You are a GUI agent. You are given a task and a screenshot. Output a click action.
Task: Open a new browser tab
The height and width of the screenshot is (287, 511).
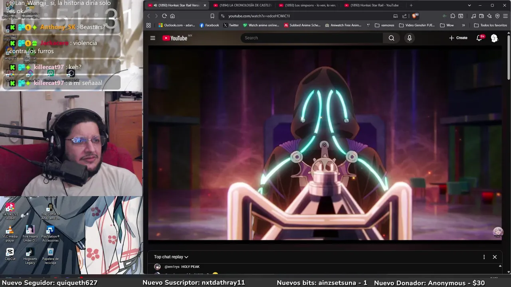(411, 5)
